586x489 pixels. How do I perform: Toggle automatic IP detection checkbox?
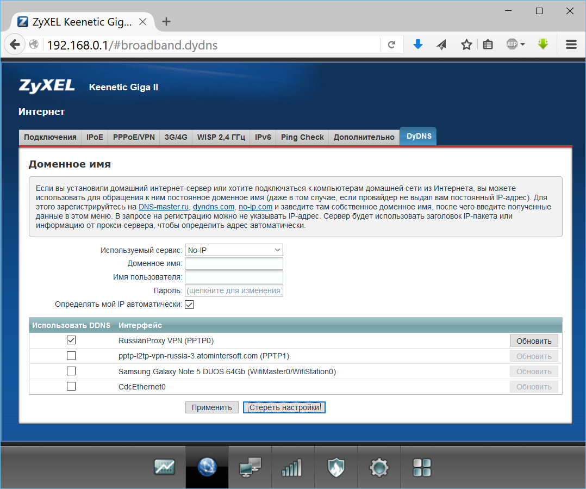point(189,305)
